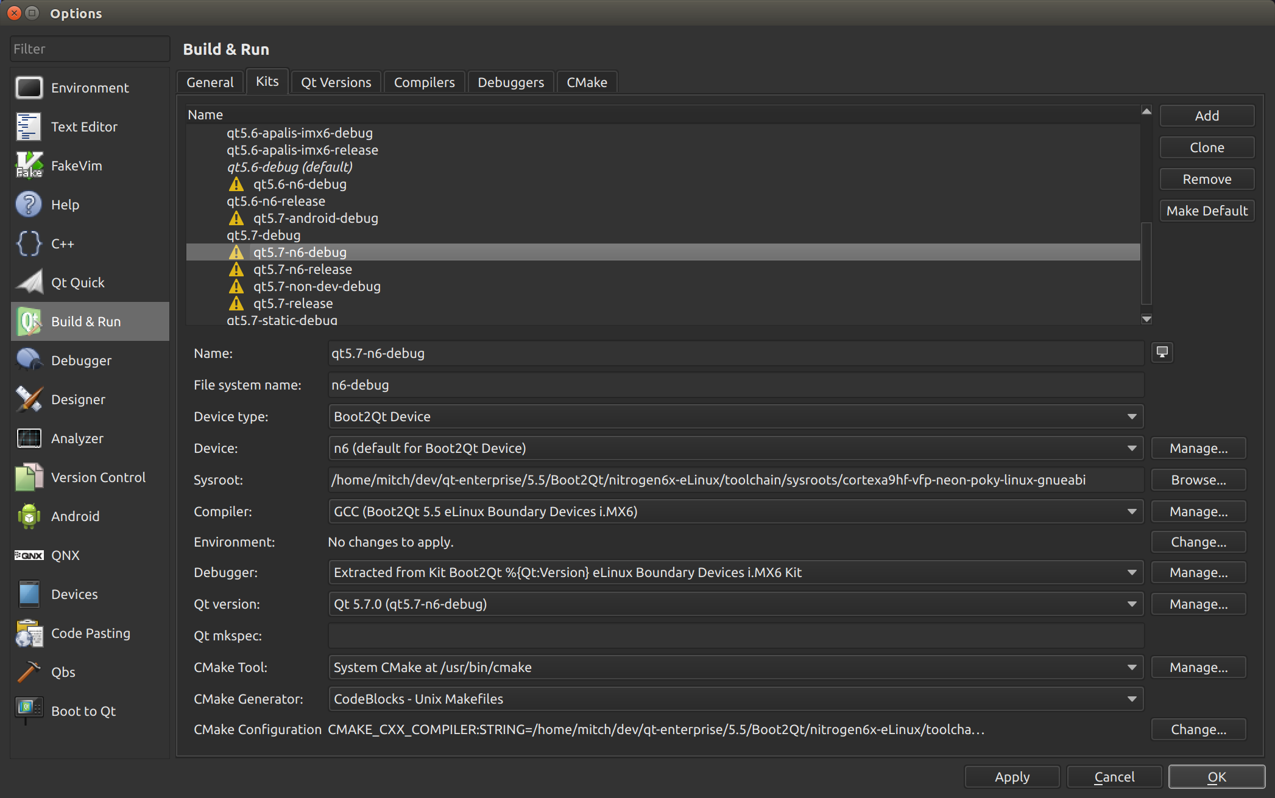The height and width of the screenshot is (798, 1275).
Task: Expand the Device type dropdown
Action: tap(735, 416)
